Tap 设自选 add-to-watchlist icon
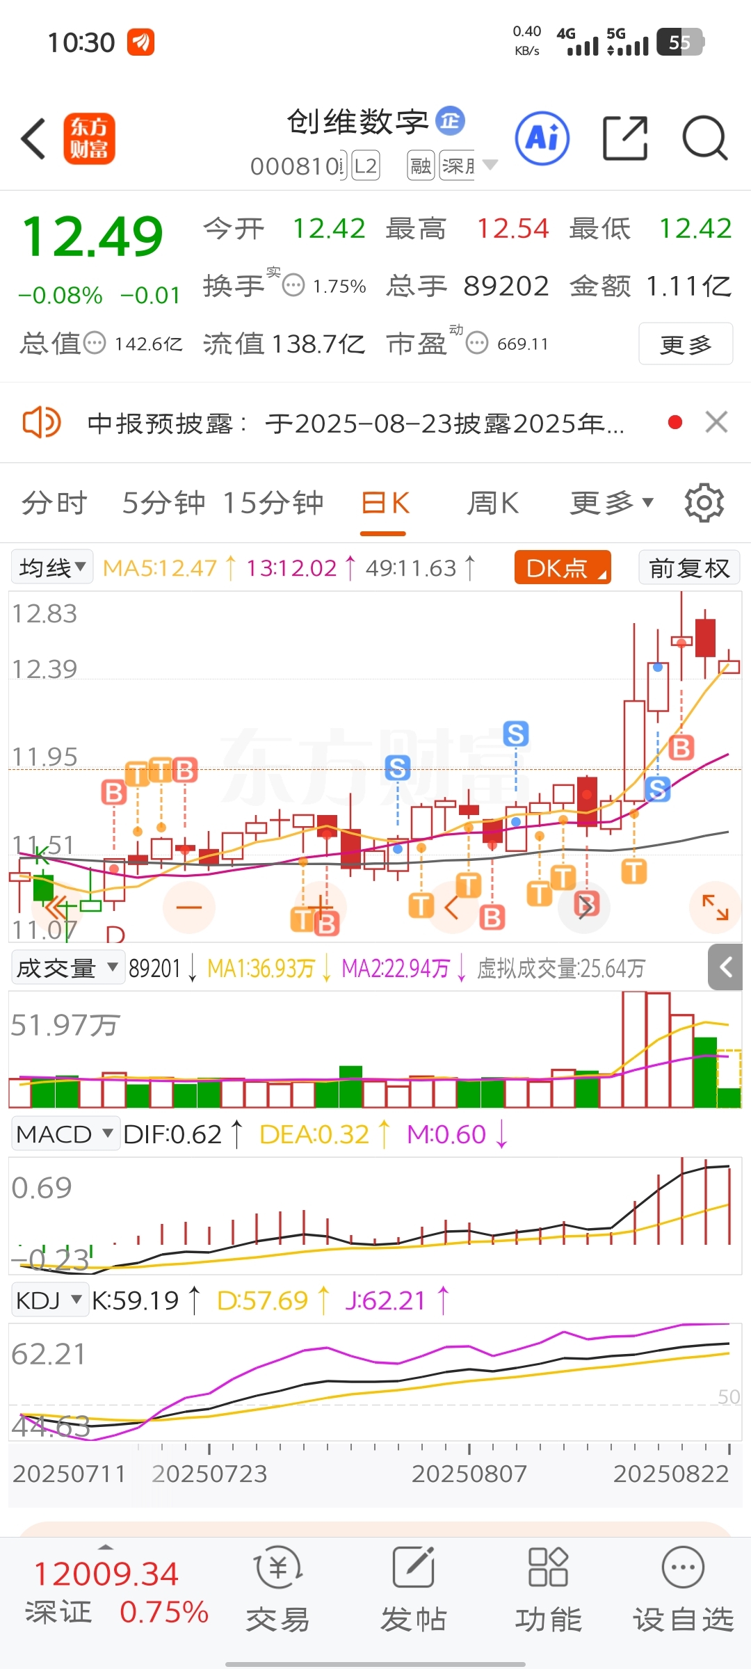The width and height of the screenshot is (751, 1669). [x=683, y=1589]
